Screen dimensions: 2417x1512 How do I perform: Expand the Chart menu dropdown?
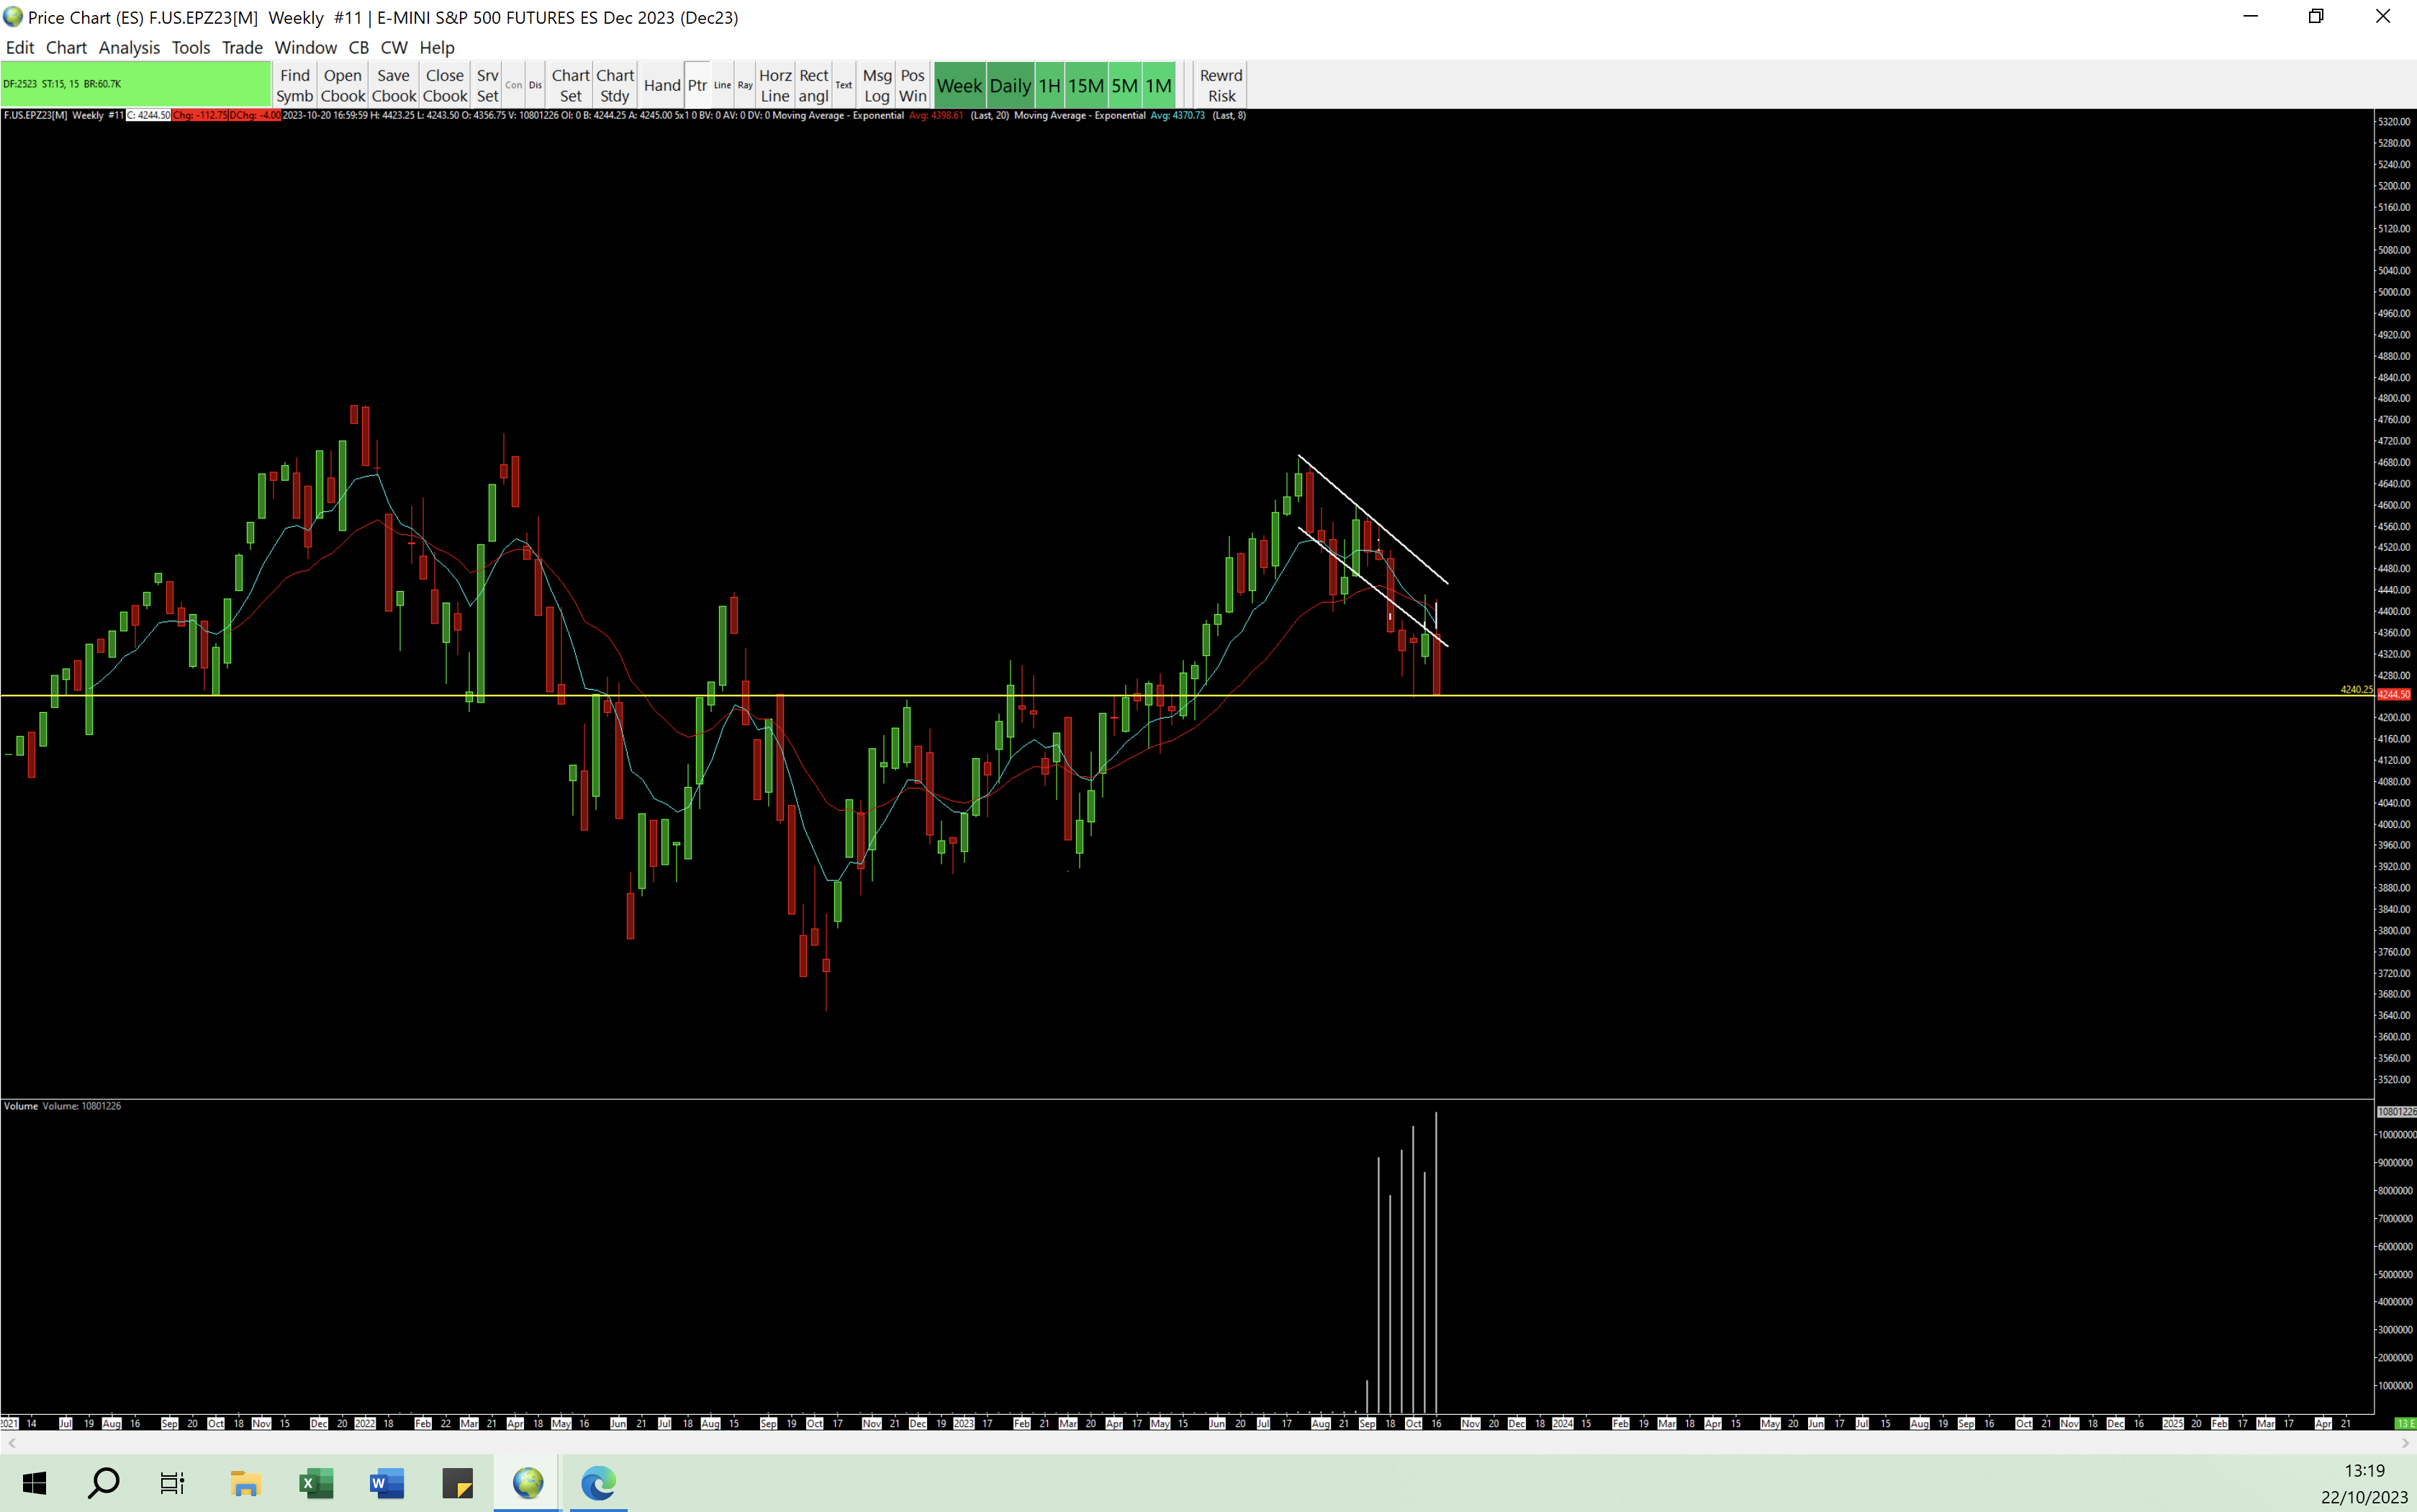tap(66, 47)
